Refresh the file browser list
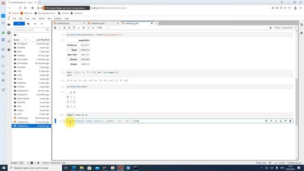 41,24
